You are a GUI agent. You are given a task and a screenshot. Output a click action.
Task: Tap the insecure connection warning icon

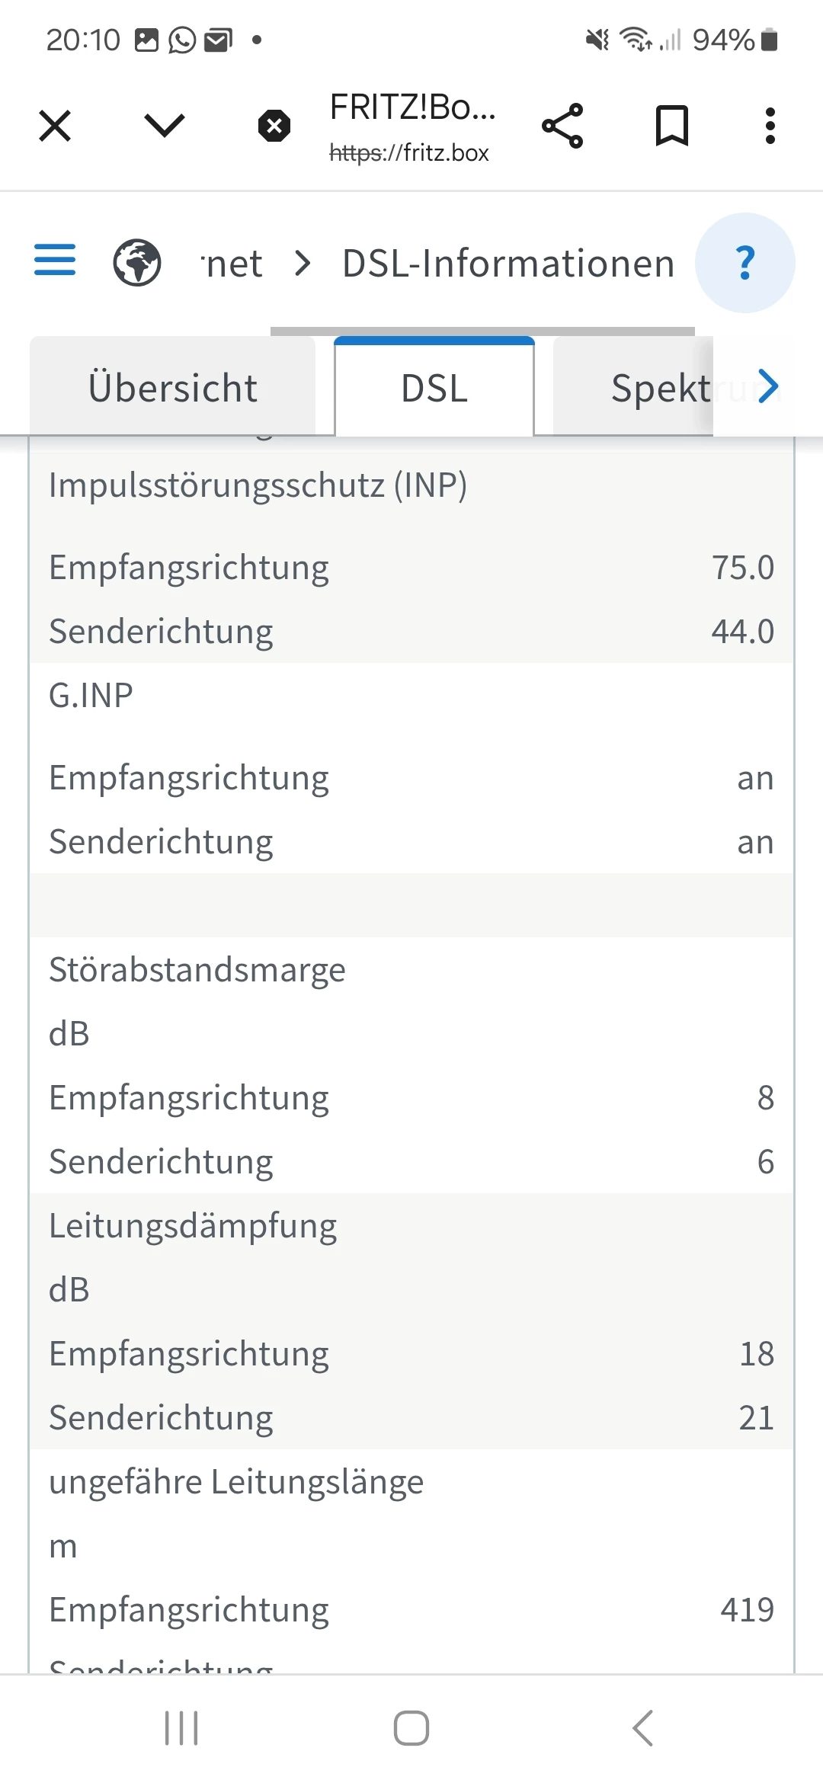274,126
